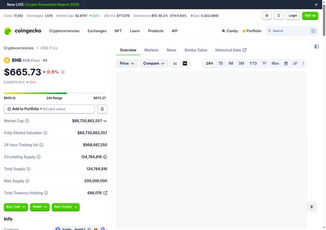Screen dimensions: 326x230
Task: Open the Buy / Sell dropdown
Action: click(16, 207)
